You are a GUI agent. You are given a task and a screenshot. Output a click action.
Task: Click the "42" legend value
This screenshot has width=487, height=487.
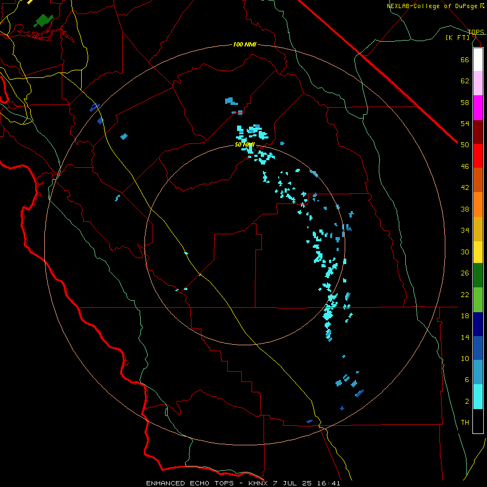coord(465,188)
